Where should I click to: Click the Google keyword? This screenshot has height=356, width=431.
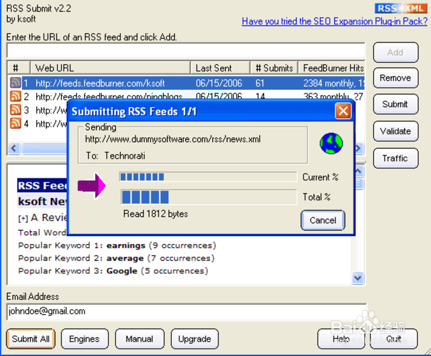[122, 271]
